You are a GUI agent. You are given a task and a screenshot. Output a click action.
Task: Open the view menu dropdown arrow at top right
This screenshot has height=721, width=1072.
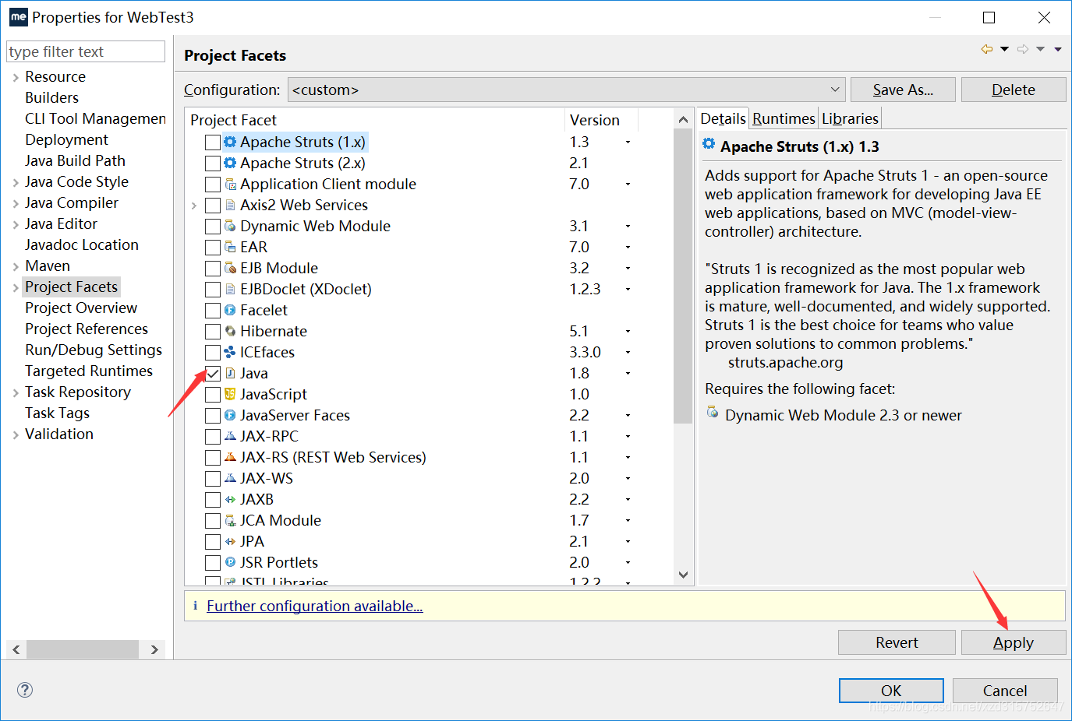pyautogui.click(x=1058, y=49)
